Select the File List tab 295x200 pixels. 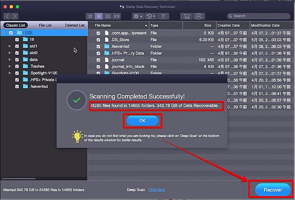(45, 25)
